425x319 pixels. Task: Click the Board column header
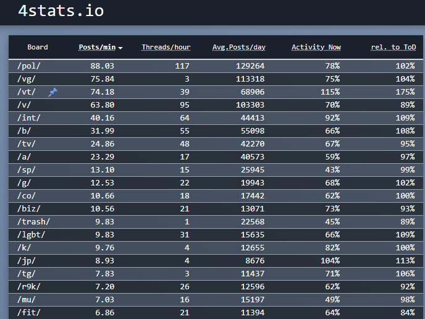point(38,48)
